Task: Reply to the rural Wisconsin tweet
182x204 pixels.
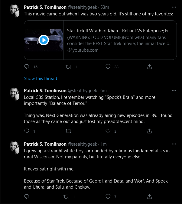Action: 27,196
